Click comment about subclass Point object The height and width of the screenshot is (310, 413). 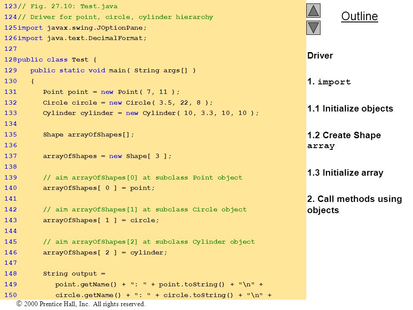click(x=142, y=178)
